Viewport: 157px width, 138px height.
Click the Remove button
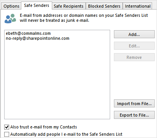pos(134,57)
